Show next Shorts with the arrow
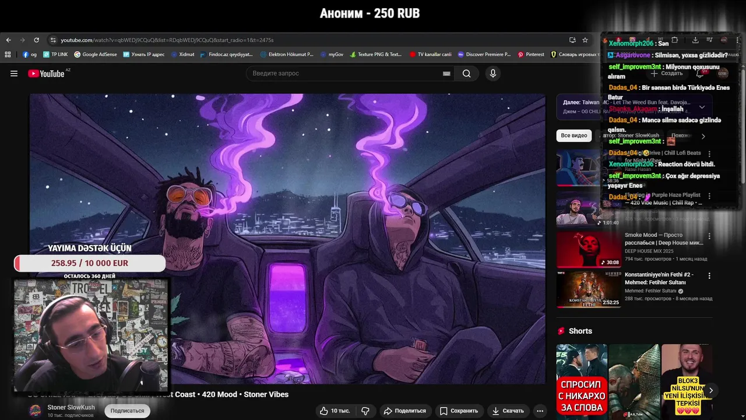746x420 pixels. tap(710, 390)
